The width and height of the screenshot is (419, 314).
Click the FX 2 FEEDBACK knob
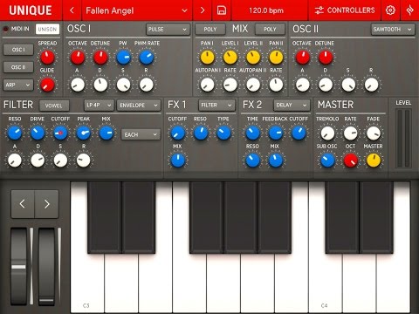(x=276, y=133)
